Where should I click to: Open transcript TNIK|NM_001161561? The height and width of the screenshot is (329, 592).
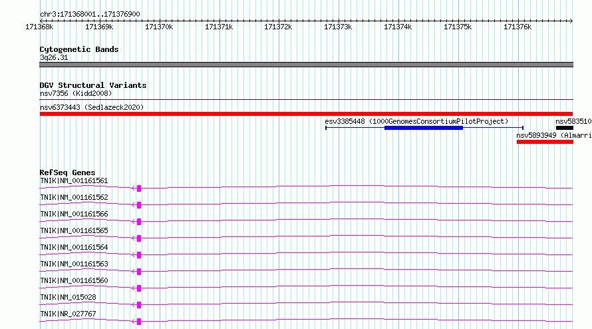[74, 180]
